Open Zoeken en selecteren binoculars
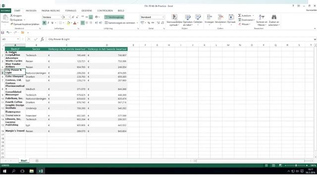The height and width of the screenshot is (178, 317). click(274, 20)
